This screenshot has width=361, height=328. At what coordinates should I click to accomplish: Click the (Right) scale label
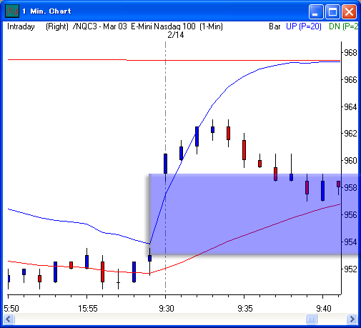tap(57, 26)
